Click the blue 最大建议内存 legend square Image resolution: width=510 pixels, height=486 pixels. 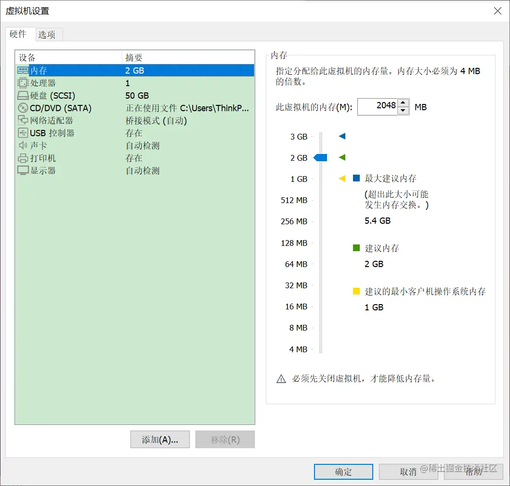(x=356, y=178)
